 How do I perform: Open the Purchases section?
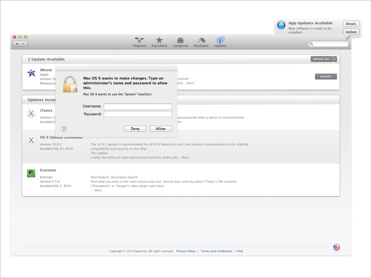point(201,42)
